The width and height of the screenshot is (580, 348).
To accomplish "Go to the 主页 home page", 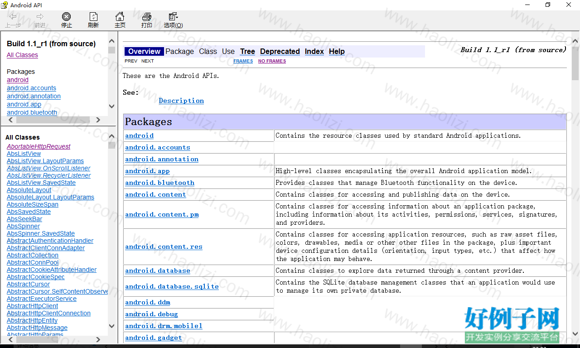I will pyautogui.click(x=120, y=20).
